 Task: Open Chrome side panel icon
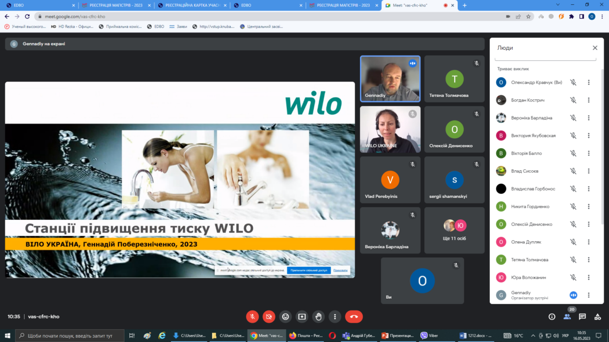point(581,17)
